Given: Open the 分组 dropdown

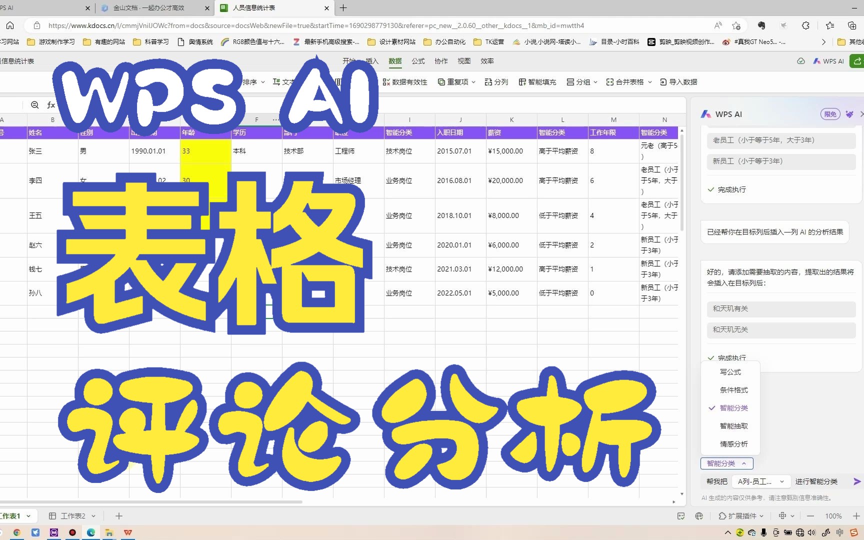Looking at the screenshot, I should pyautogui.click(x=582, y=82).
